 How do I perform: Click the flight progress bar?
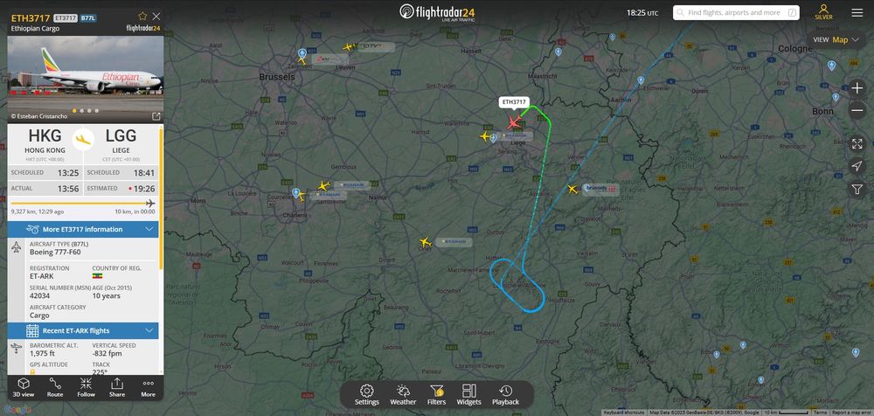tap(83, 204)
